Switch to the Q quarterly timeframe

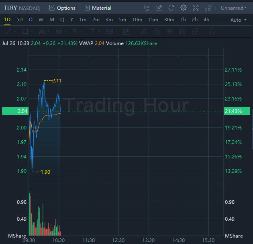[x=62, y=20]
